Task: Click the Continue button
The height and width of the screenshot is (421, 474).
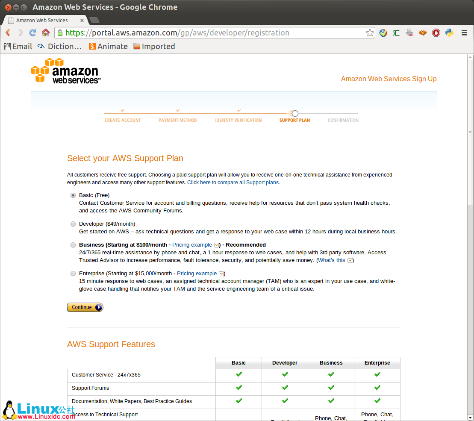Action: tap(85, 307)
